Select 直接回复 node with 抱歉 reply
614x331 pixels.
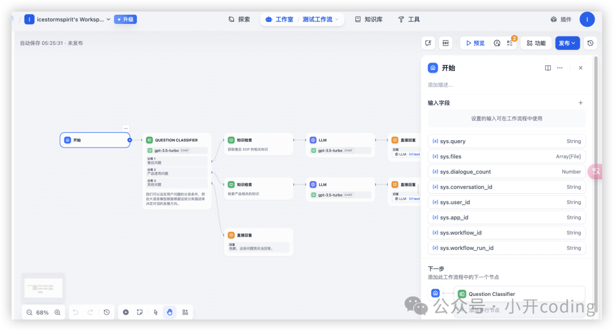click(x=259, y=242)
